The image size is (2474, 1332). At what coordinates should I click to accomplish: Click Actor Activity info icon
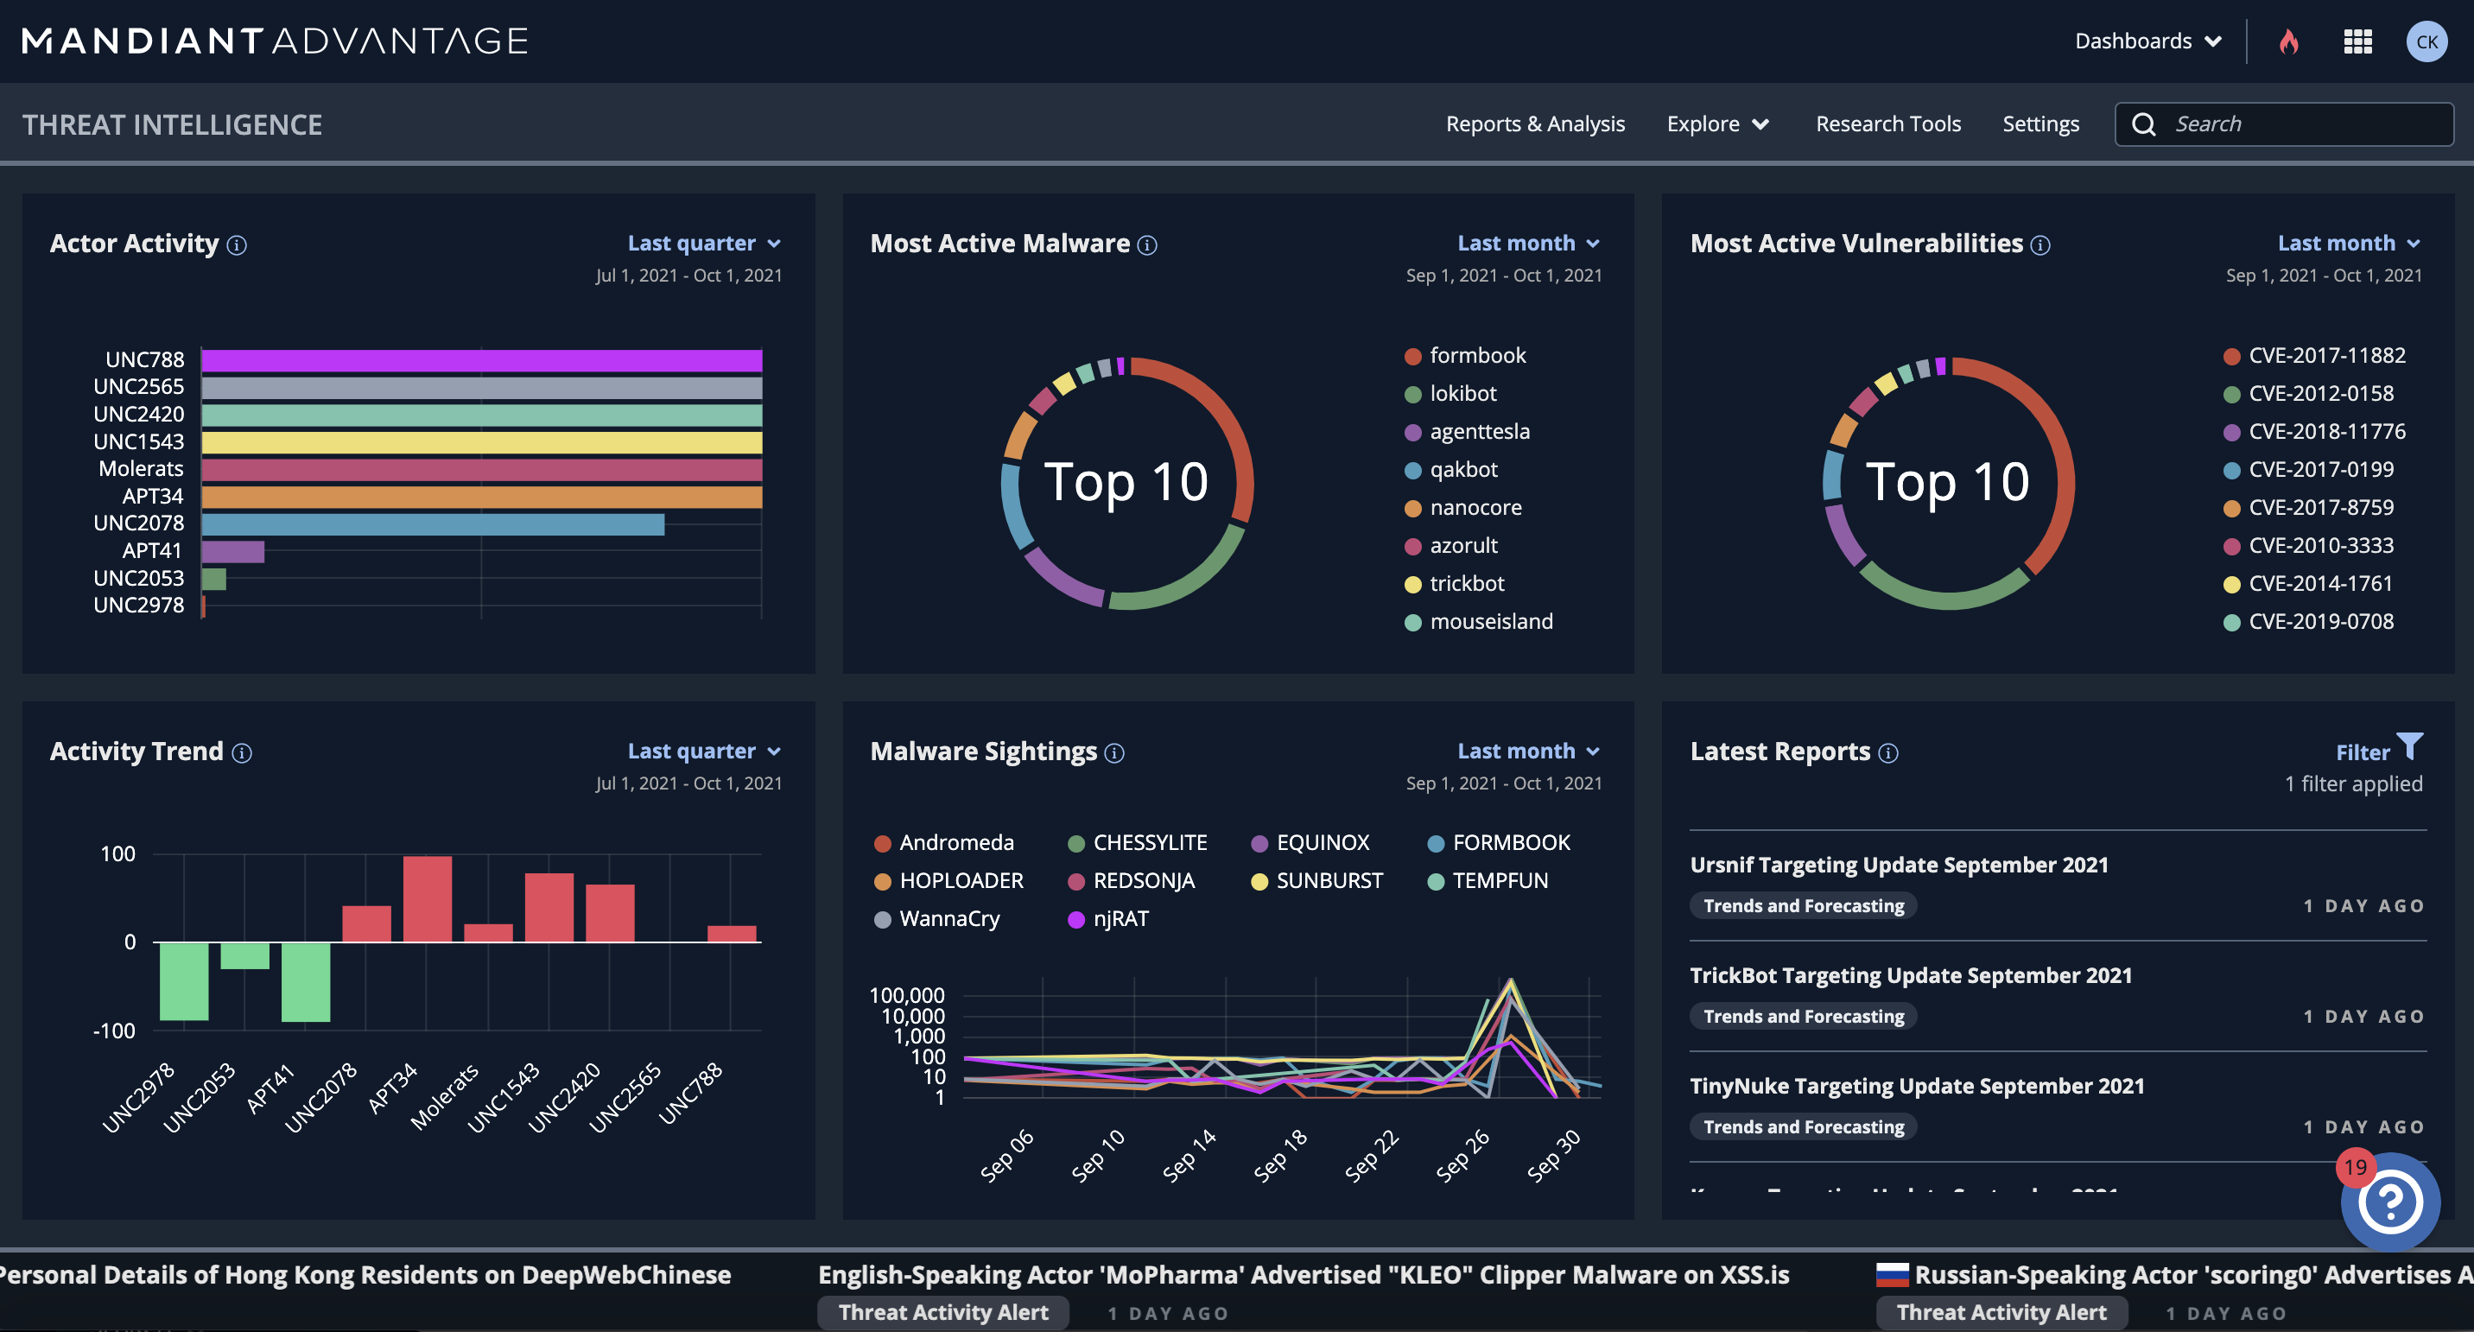[x=237, y=246]
